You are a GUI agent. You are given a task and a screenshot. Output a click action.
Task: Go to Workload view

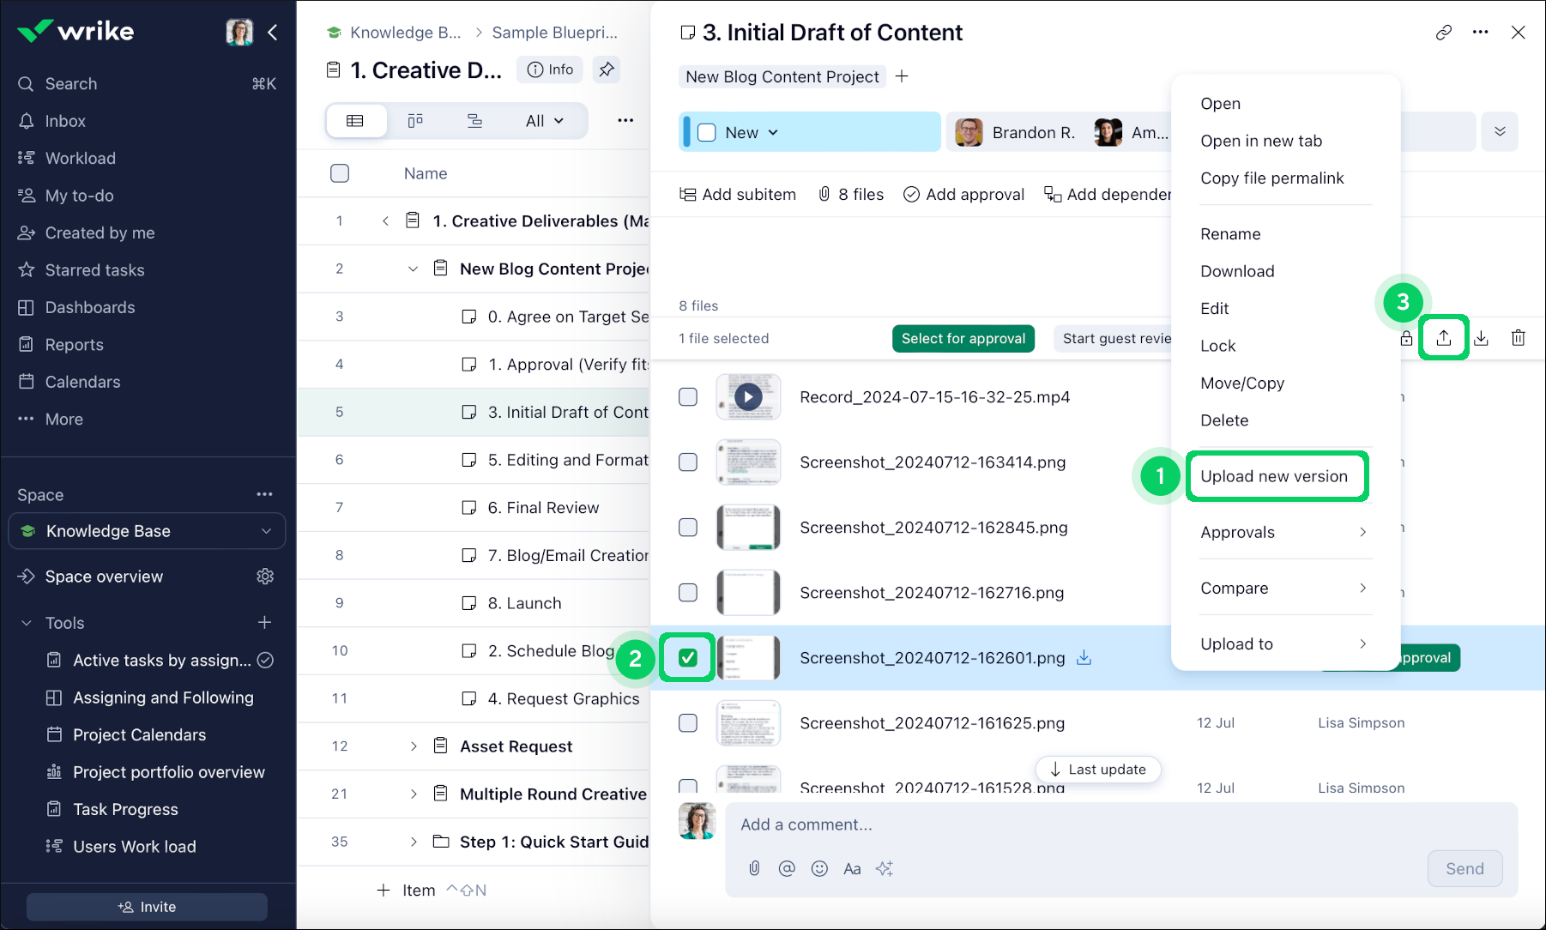80,158
